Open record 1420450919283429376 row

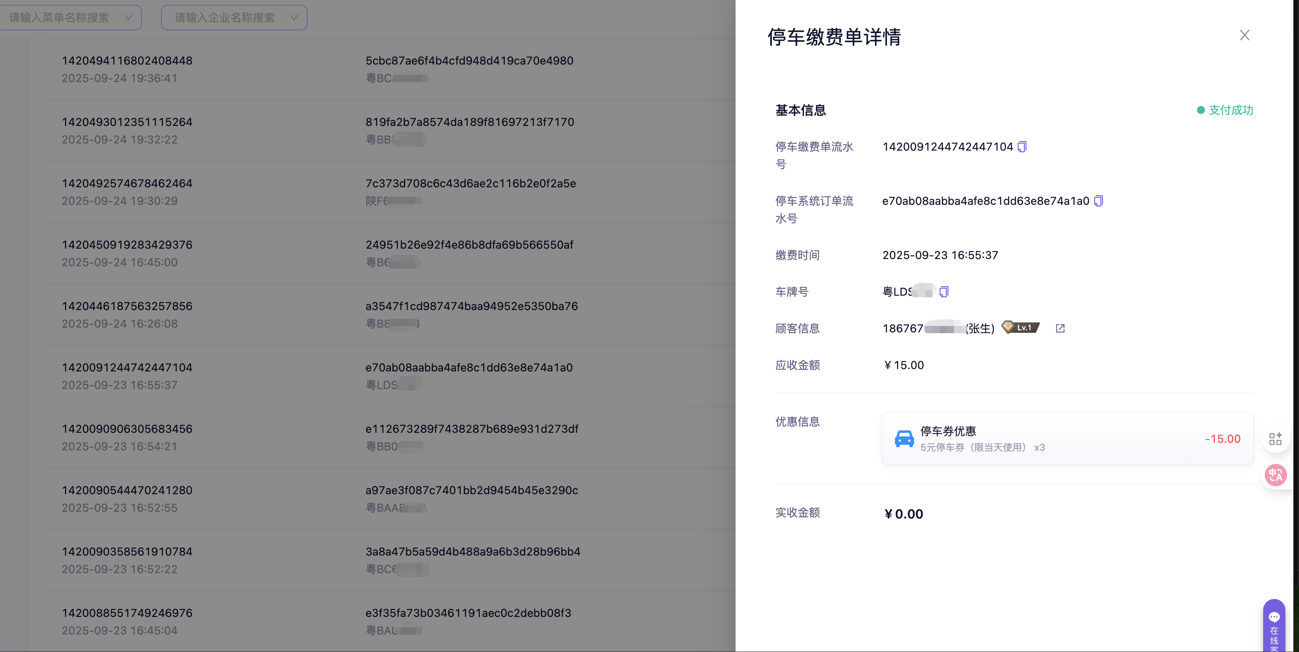(x=127, y=245)
